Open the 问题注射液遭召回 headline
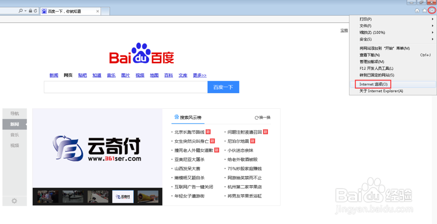This screenshot has height=224, width=437. pos(245,132)
